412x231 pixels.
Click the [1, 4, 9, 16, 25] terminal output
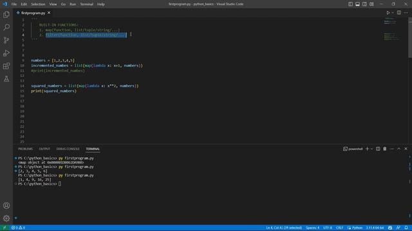(x=34, y=180)
